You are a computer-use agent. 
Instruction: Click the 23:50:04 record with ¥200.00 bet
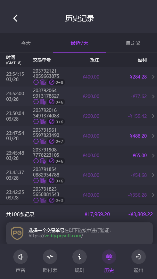[78, 116]
